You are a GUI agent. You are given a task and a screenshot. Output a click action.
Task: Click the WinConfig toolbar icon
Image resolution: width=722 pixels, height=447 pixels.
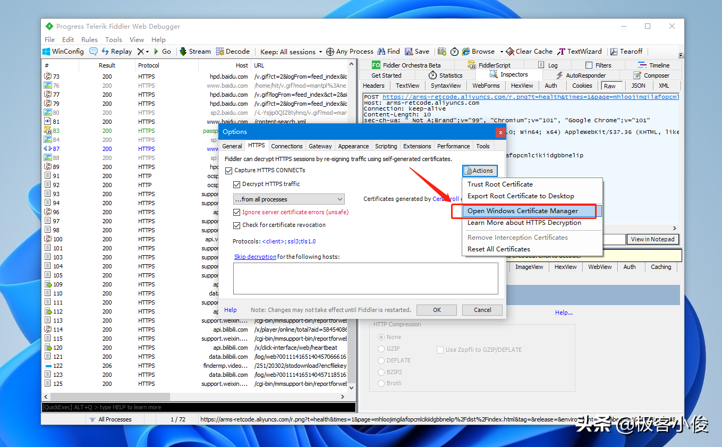[47, 52]
